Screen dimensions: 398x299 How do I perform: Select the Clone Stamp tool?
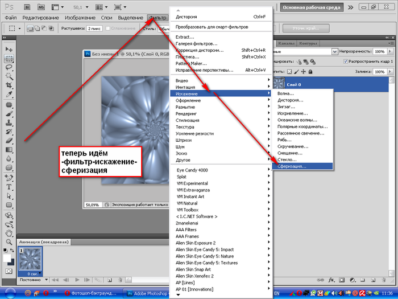click(9, 123)
